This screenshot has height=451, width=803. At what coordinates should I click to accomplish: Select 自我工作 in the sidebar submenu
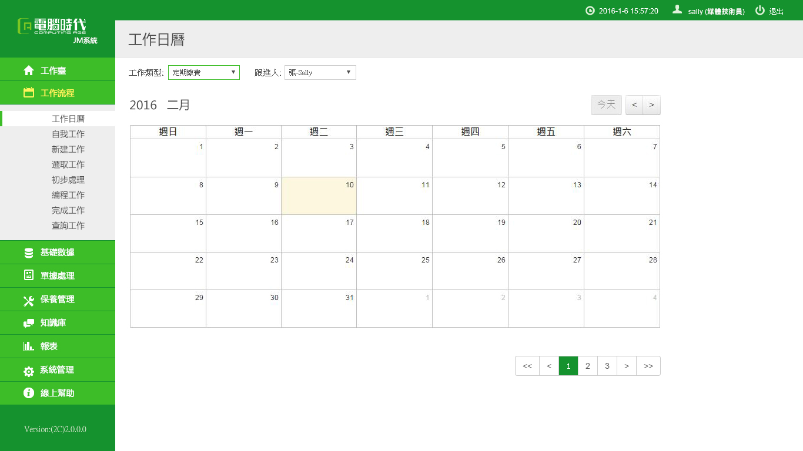point(68,134)
